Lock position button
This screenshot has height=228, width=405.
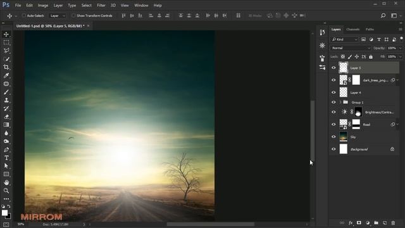pyautogui.click(x=357, y=56)
